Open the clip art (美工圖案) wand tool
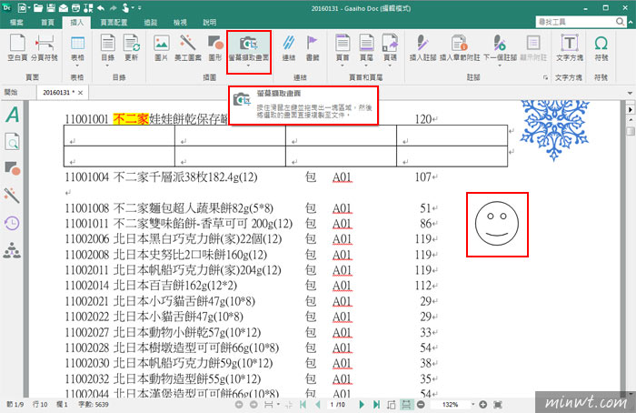 click(x=188, y=48)
